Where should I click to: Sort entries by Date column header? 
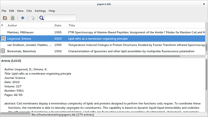pyautogui.click(x=60, y=25)
